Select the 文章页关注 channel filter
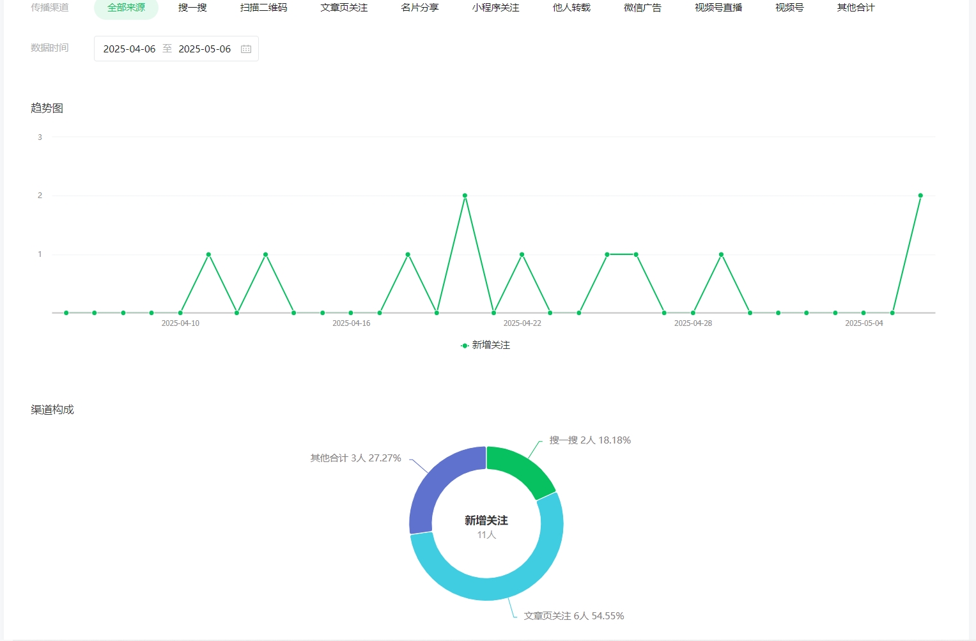 (344, 8)
